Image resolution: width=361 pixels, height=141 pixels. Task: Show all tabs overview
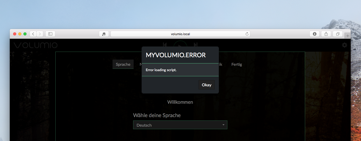(x=338, y=34)
